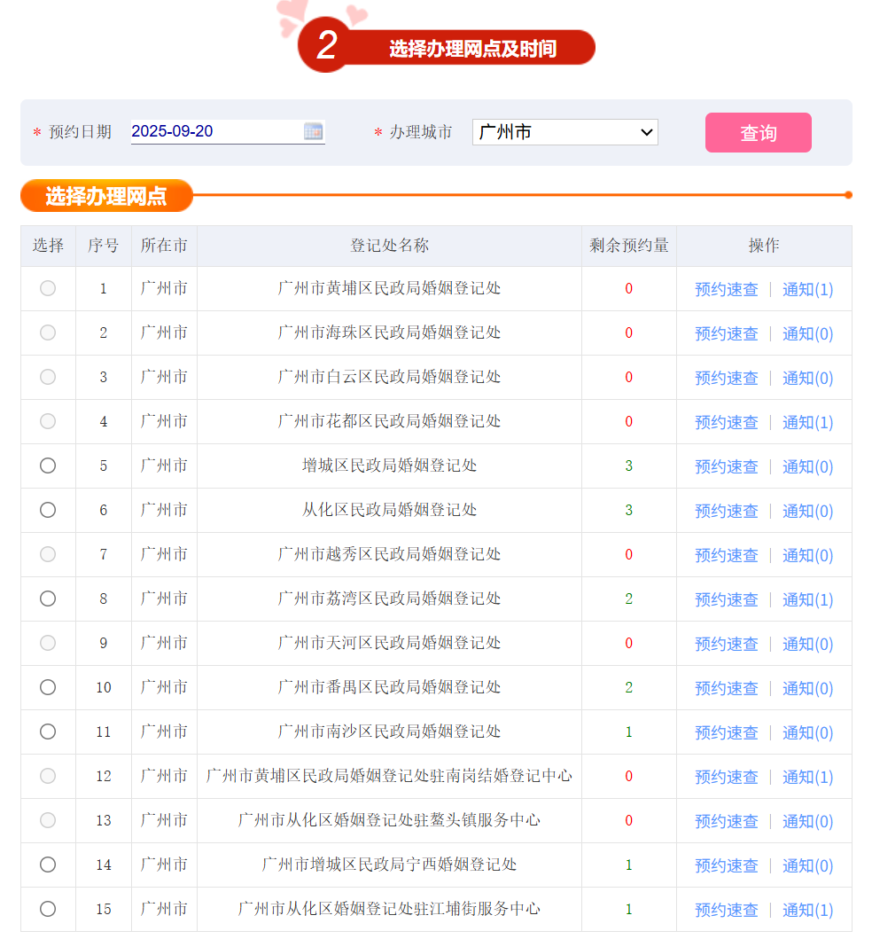Click the 预约日期 date input field
Viewport: 872px width, 939px height.
(228, 132)
